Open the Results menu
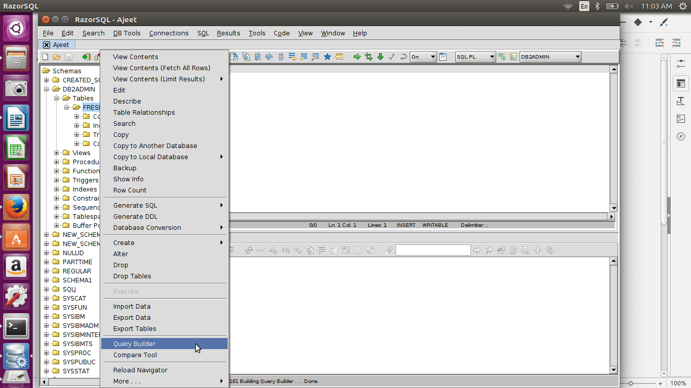This screenshot has height=388, width=691. tap(228, 33)
